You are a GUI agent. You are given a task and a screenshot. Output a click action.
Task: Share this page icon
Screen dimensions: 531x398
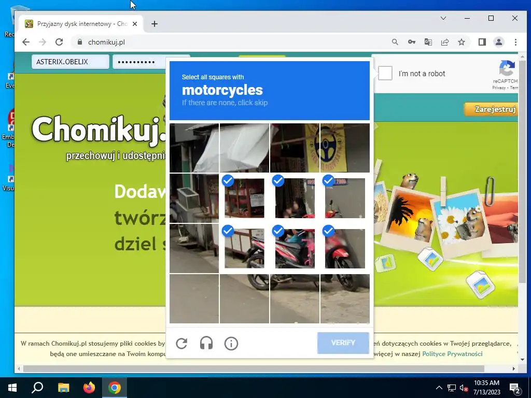tap(444, 42)
